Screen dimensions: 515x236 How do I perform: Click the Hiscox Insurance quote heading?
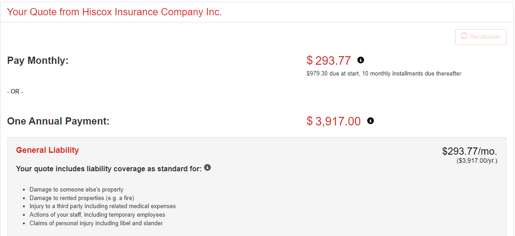[x=114, y=12]
